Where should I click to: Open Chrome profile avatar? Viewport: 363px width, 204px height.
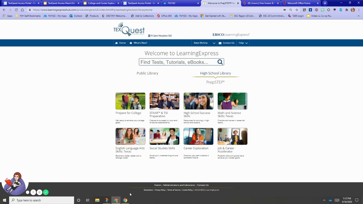pyautogui.click(x=353, y=10)
